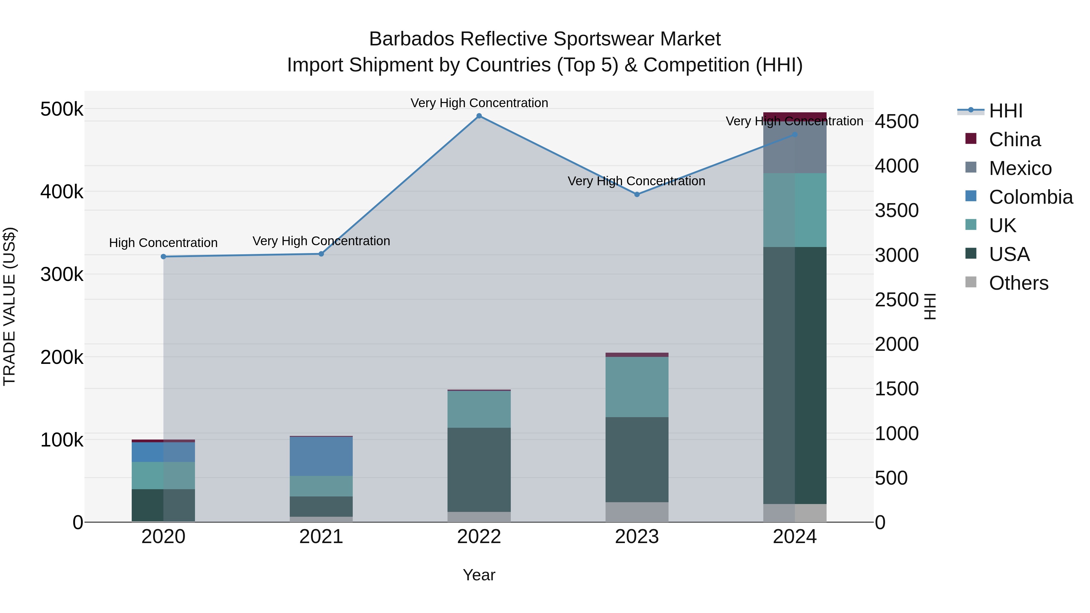The width and height of the screenshot is (1090, 613).
Task: Click the 2021 UK bar segment
Action: (x=321, y=486)
